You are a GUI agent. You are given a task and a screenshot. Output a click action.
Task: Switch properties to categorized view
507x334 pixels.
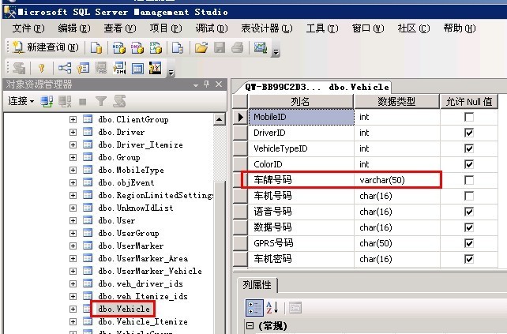pos(254,308)
